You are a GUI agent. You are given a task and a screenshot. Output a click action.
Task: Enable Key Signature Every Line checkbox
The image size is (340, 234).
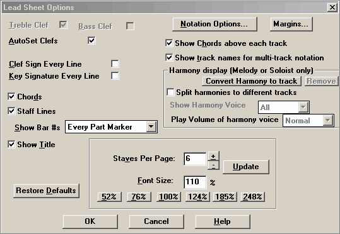[115, 76]
